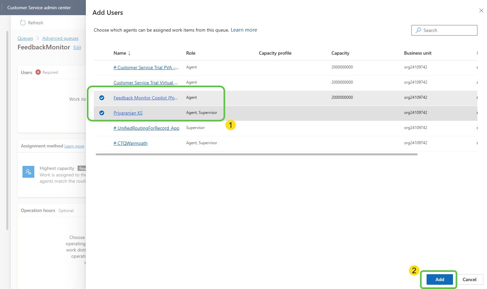Open the Learn more link in description
The image size is (487, 289).
click(x=244, y=30)
